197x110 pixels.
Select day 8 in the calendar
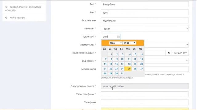(110, 59)
